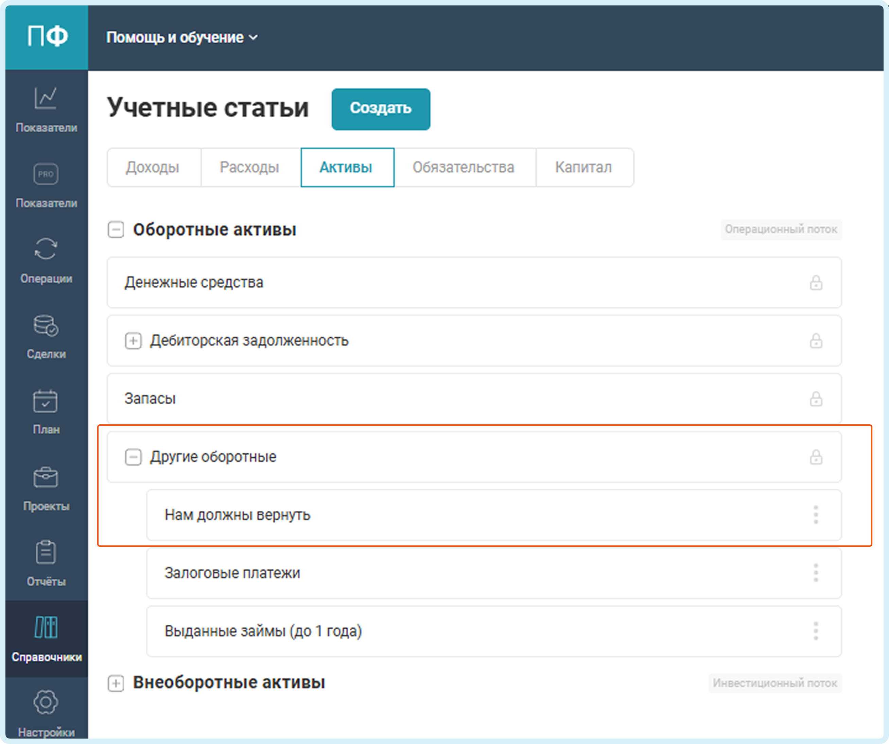Switch to the Расходы tab
Screen dimensions: 889x744
click(x=249, y=167)
